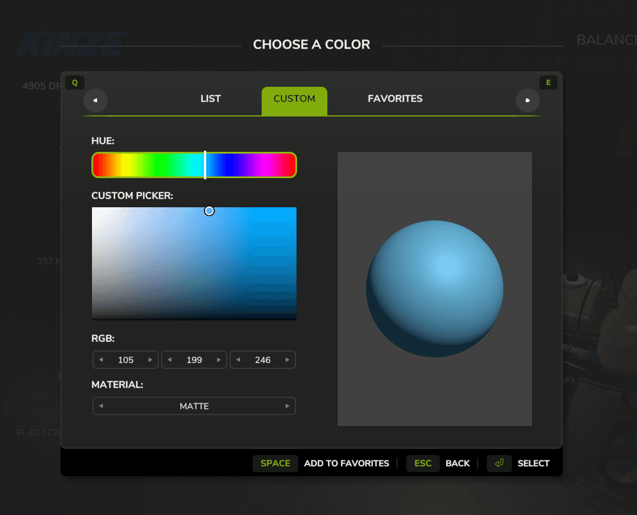
Task: Click the green RGB value field 199
Action: click(194, 360)
